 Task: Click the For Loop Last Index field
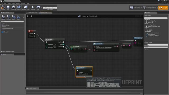pyautogui.click(x=54, y=47)
